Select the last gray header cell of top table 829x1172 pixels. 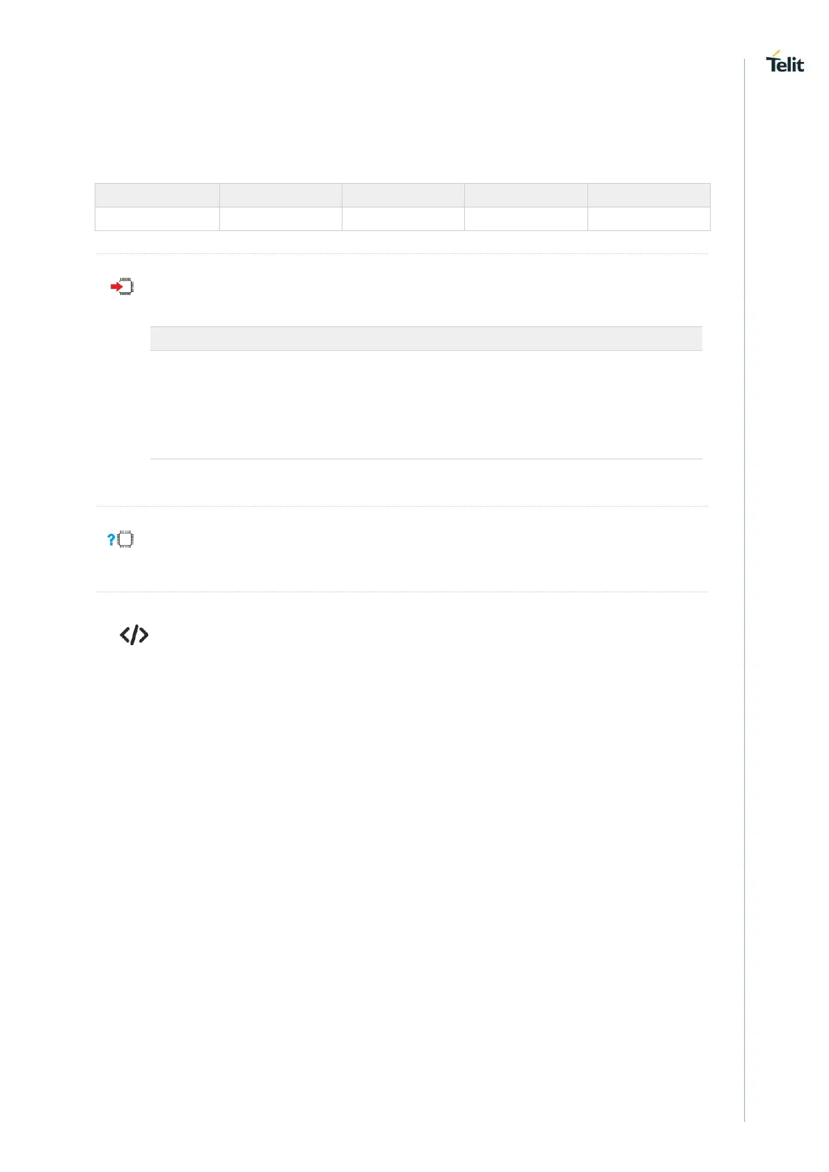[x=649, y=195]
